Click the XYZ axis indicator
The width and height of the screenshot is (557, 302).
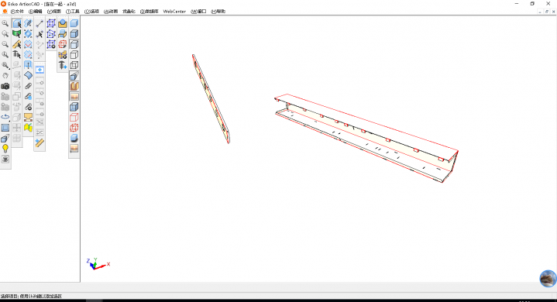(98, 264)
